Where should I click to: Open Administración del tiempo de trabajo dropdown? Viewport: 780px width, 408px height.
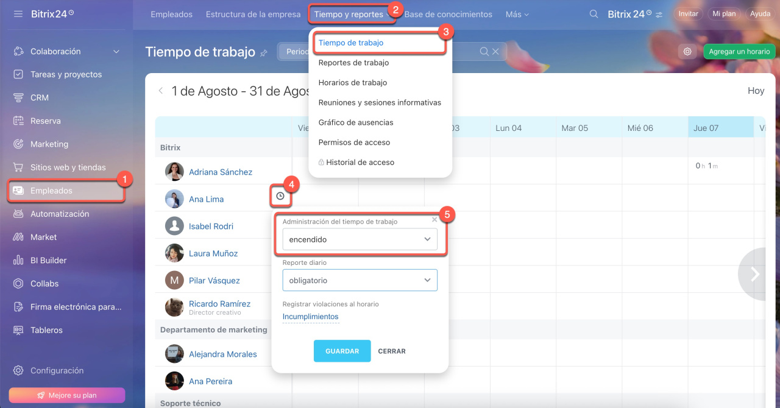360,239
